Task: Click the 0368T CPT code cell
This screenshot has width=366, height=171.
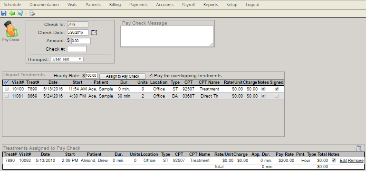Action: click(188, 96)
